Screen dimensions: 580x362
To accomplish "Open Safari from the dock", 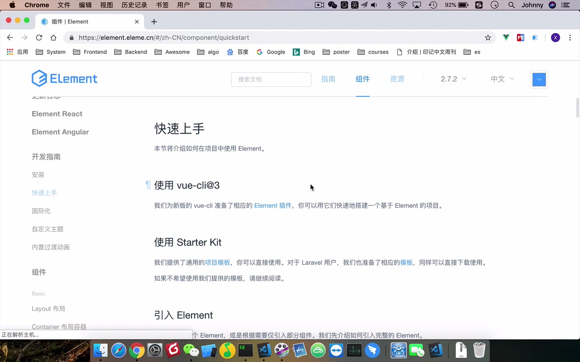I will [x=119, y=350].
